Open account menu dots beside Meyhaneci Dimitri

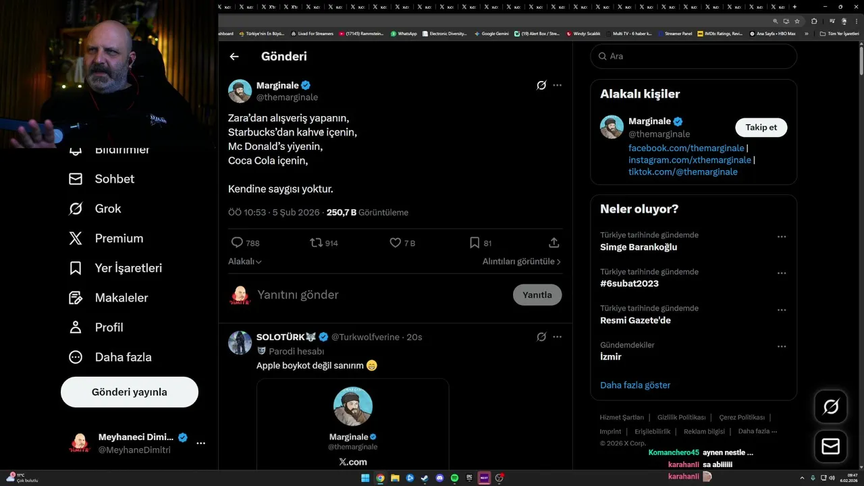click(200, 443)
